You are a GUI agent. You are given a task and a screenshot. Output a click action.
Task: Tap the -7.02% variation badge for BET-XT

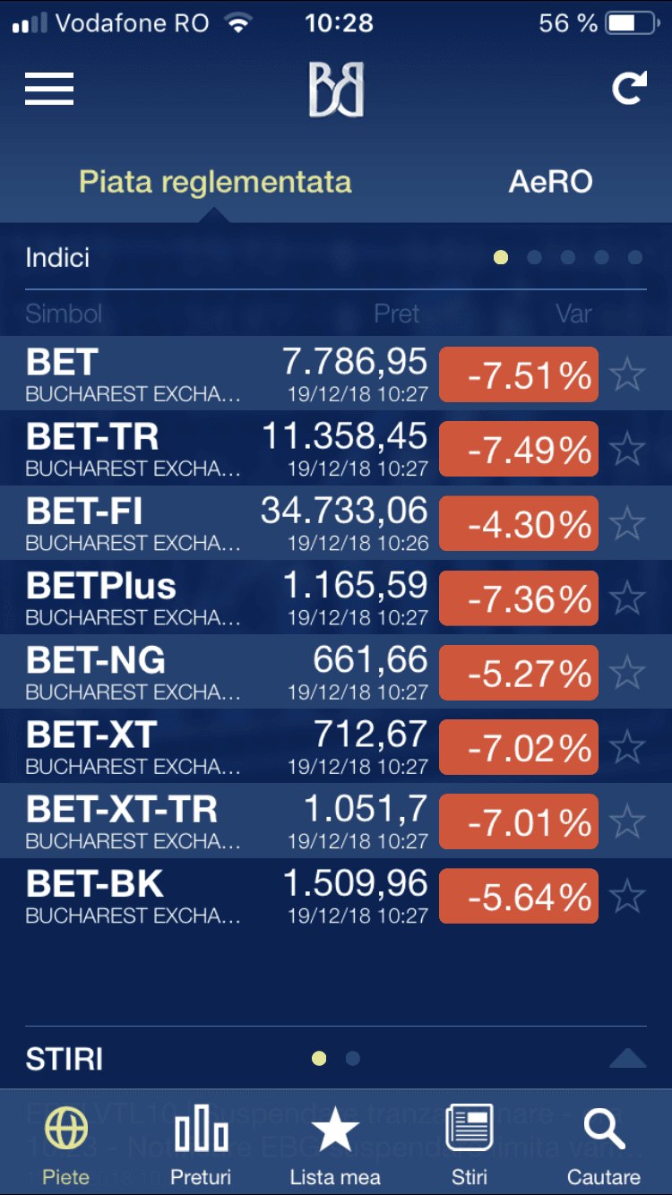(x=519, y=747)
